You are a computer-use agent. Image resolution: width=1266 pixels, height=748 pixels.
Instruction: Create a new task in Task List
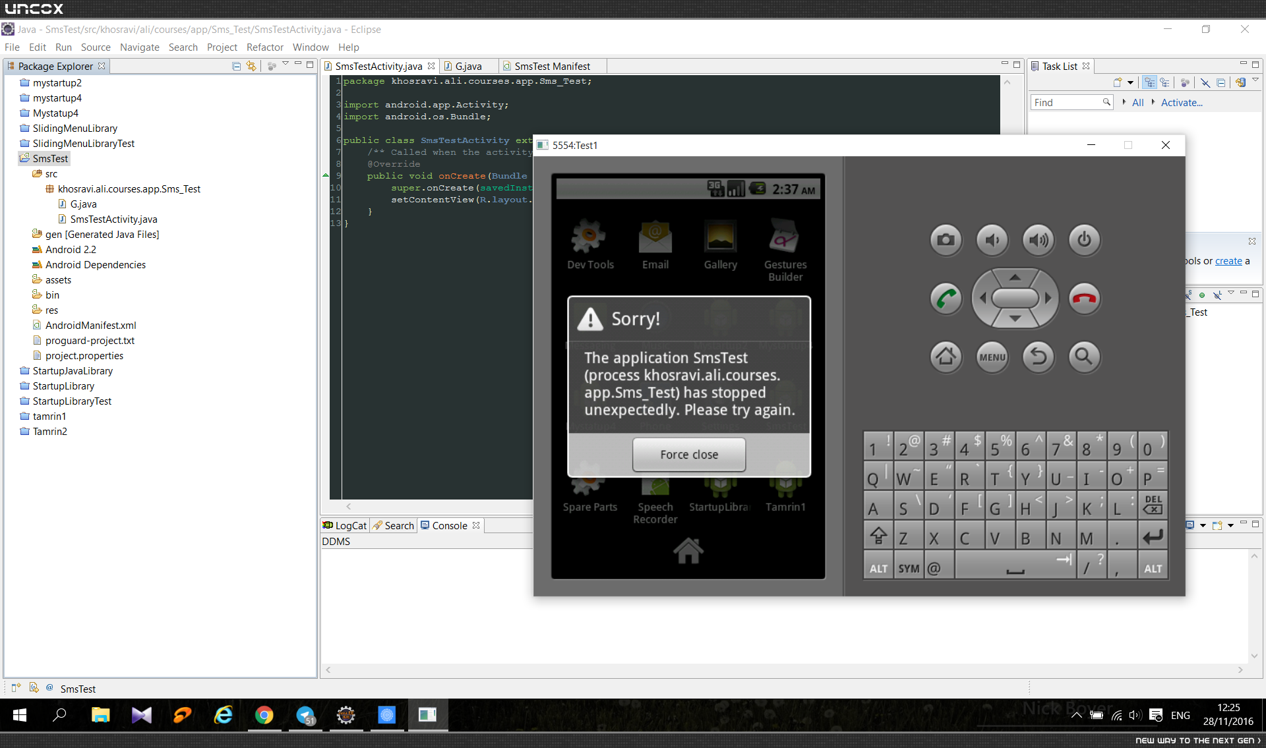(1118, 83)
